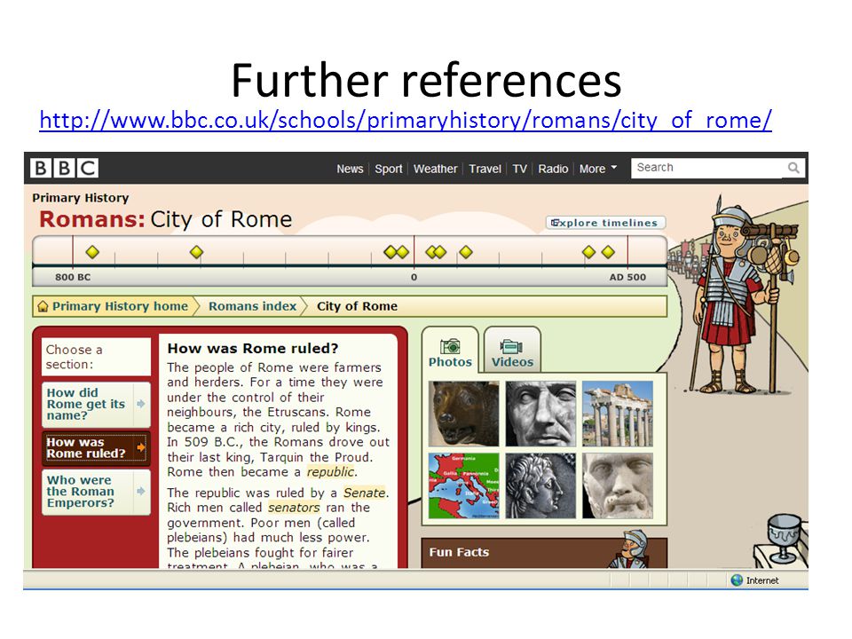Open the TV link in BBC header
The width and height of the screenshot is (852, 639).
pos(519,169)
